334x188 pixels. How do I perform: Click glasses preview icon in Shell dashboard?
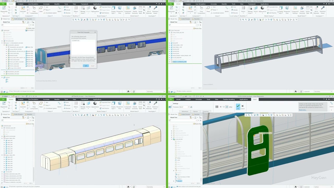(230, 107)
